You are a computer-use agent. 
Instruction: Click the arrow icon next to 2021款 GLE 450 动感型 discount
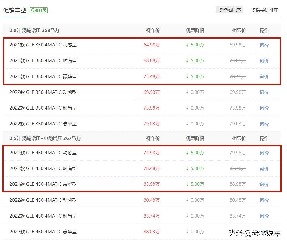(187, 153)
